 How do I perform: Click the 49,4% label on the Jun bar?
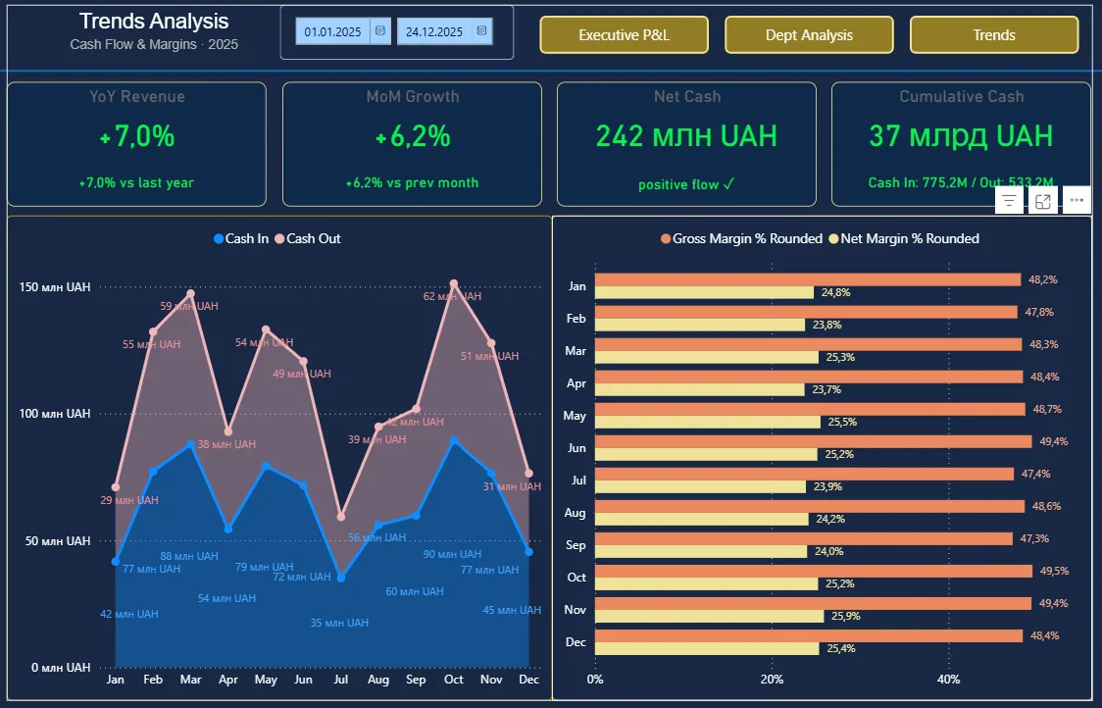coord(1054,441)
